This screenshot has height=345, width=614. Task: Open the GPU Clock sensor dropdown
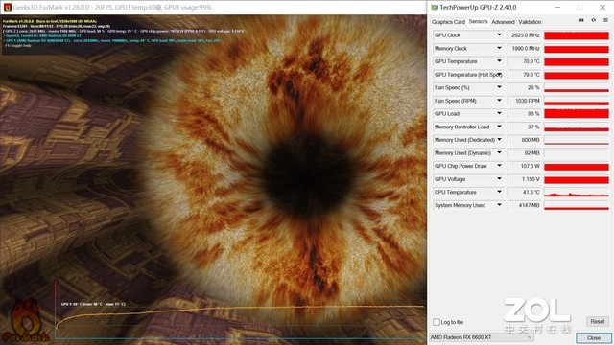tap(499, 35)
